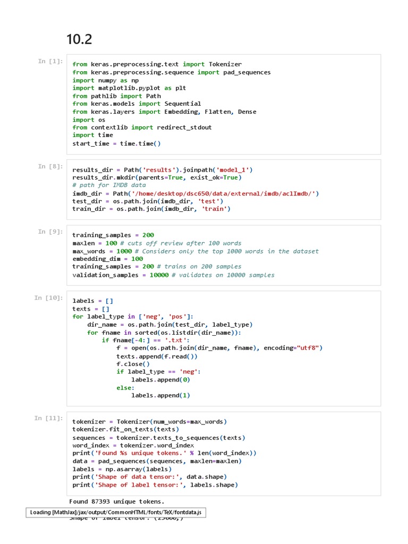Click the print 'Found %s unique tokens' line

(164, 453)
